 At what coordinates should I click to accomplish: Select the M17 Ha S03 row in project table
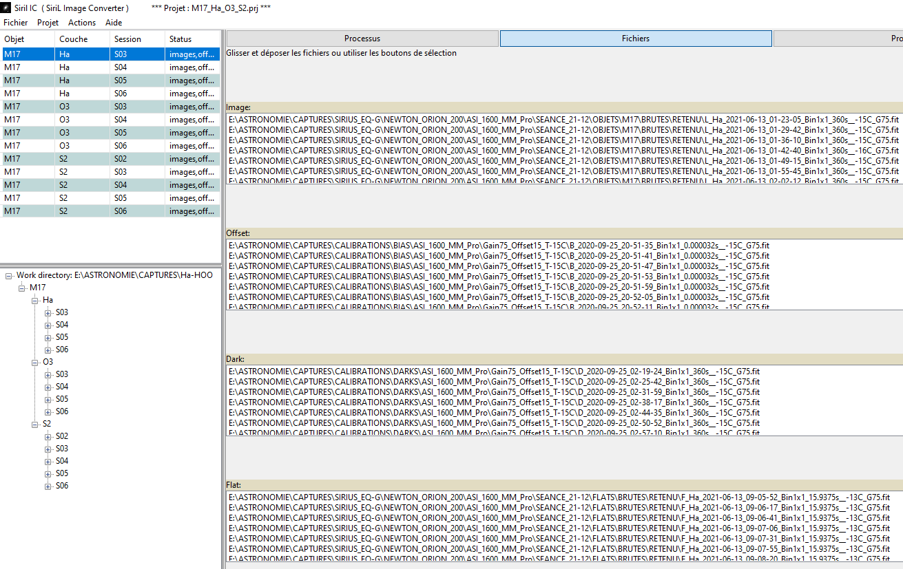pyautogui.click(x=110, y=54)
